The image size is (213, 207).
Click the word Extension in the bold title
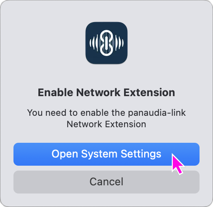(149, 92)
